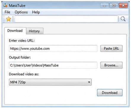The width and height of the screenshot is (131, 108).
Task: Switch to the History tab
Action: pos(35,31)
